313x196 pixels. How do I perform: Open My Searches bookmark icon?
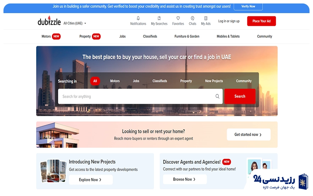coord(159,18)
